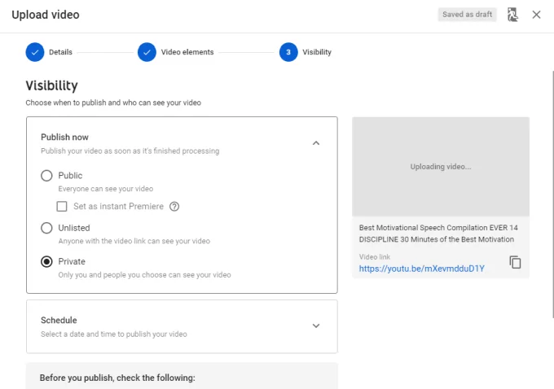Click the Visibility step label
554x389 pixels.
[x=317, y=52]
